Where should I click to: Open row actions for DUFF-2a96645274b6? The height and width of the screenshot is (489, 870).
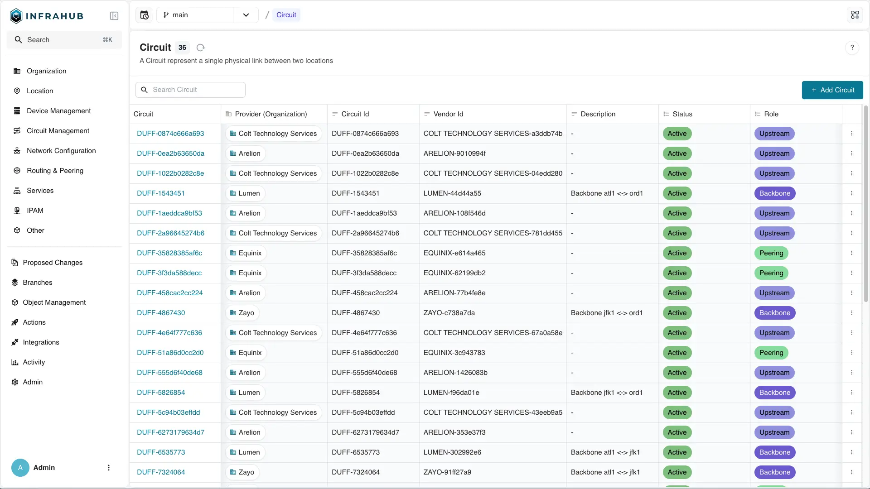pos(851,233)
